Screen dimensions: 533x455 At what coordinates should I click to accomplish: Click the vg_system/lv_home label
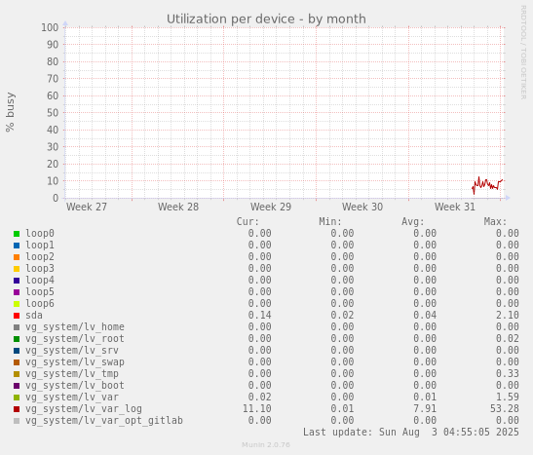click(75, 327)
